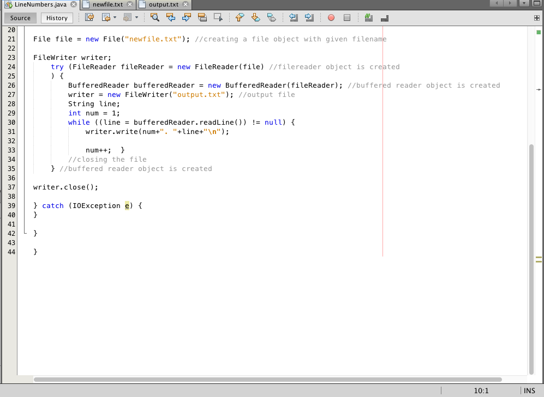This screenshot has width=544, height=397.
Task: Click the while keyword on line 30
Action: tap(79, 123)
